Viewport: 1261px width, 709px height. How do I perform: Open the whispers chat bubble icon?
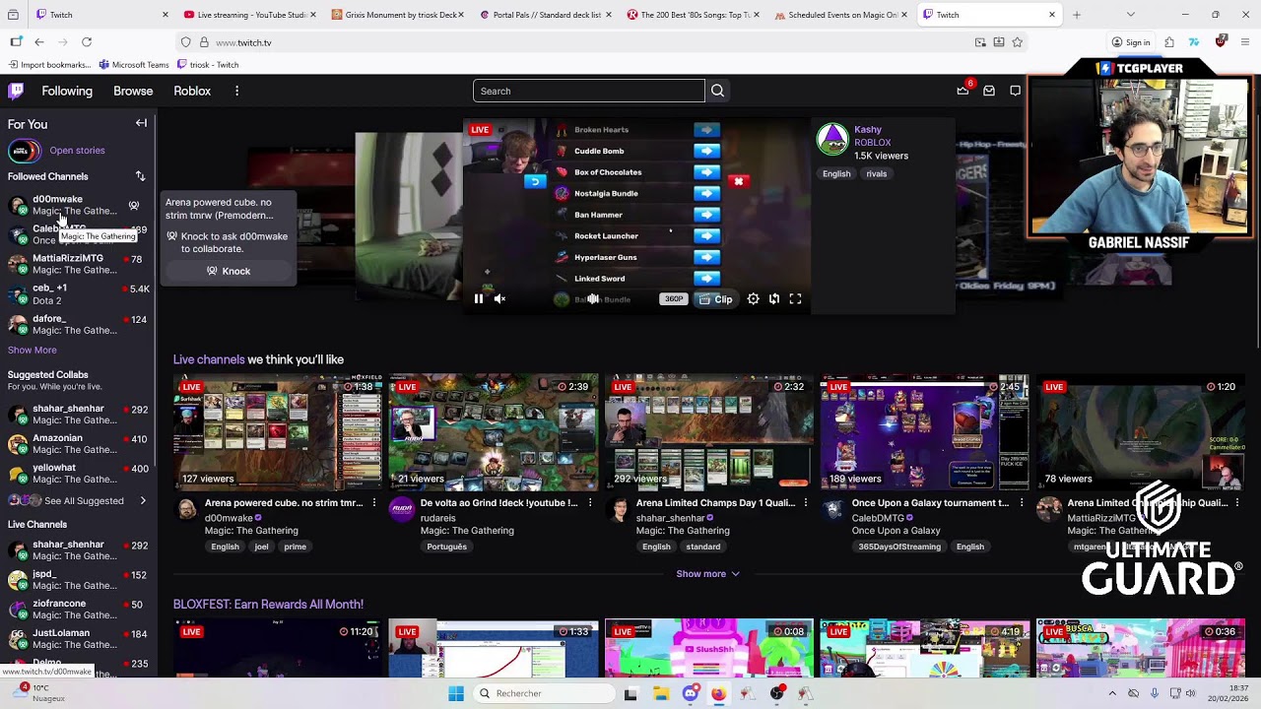click(x=1016, y=91)
